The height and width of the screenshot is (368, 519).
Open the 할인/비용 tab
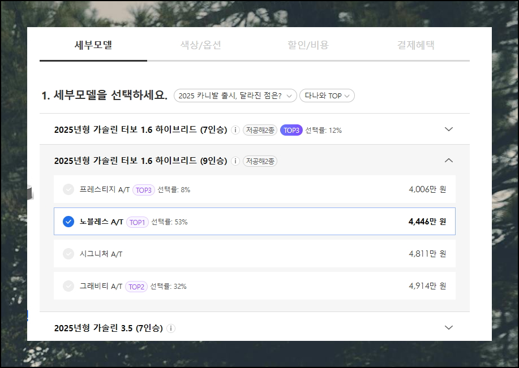click(308, 45)
